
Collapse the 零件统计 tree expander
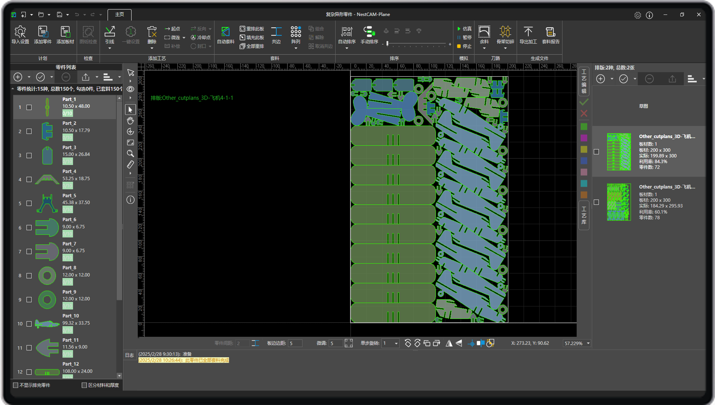coord(13,89)
